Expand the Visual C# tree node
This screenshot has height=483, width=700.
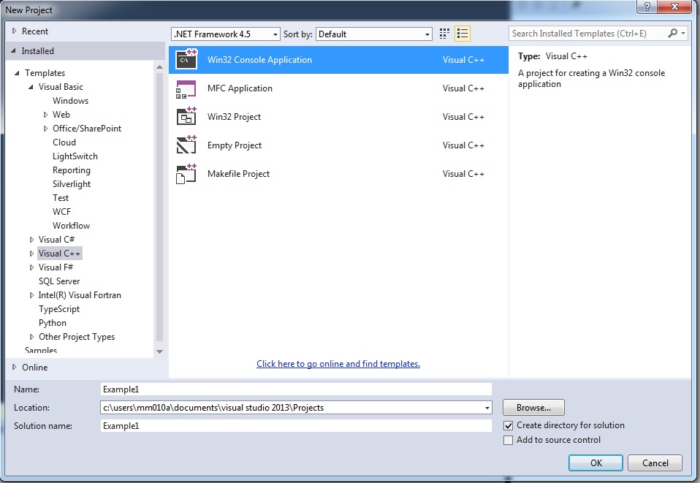click(x=31, y=240)
